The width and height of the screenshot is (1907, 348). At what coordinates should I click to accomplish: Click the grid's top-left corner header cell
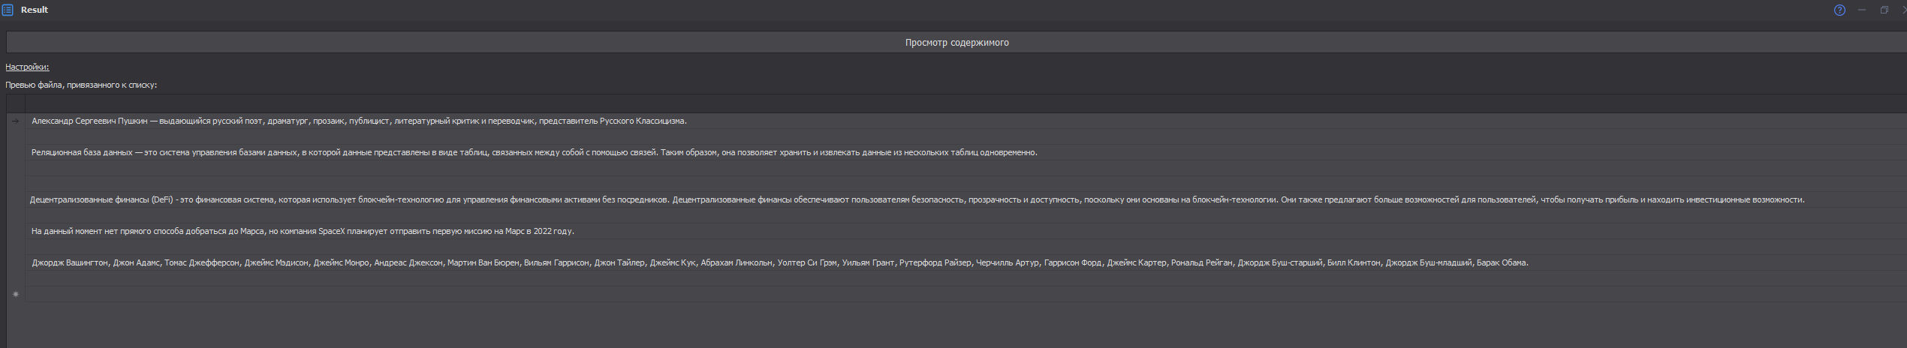tap(16, 103)
